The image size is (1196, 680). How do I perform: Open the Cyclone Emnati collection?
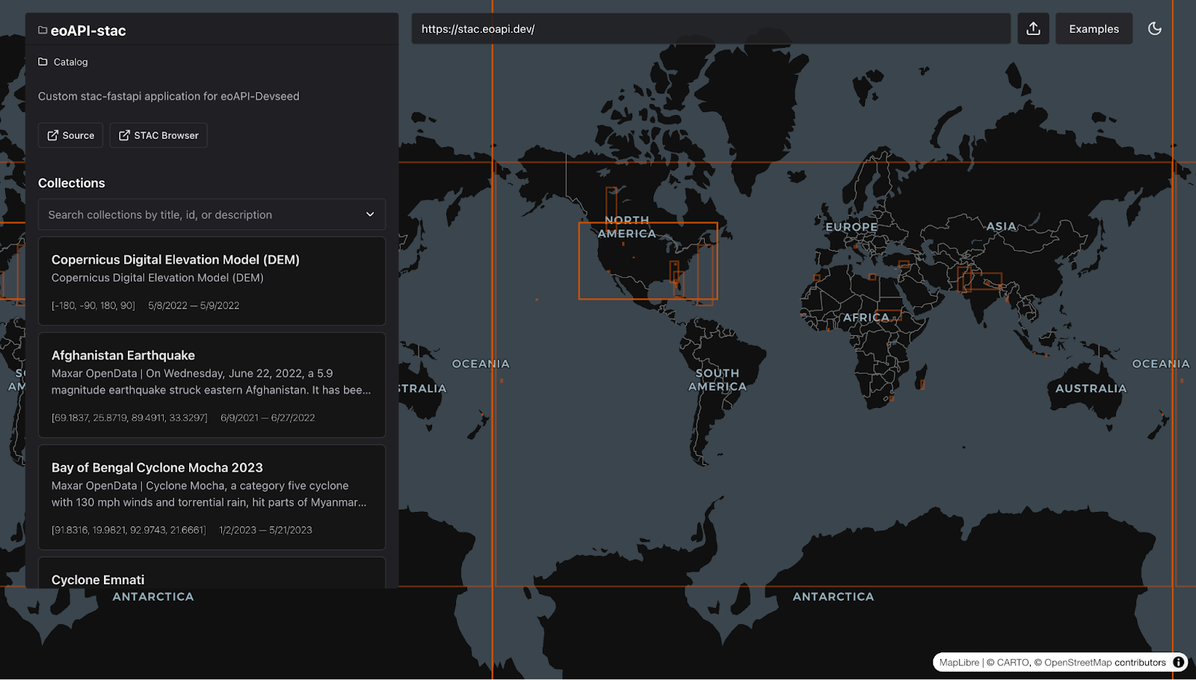pyautogui.click(x=212, y=573)
